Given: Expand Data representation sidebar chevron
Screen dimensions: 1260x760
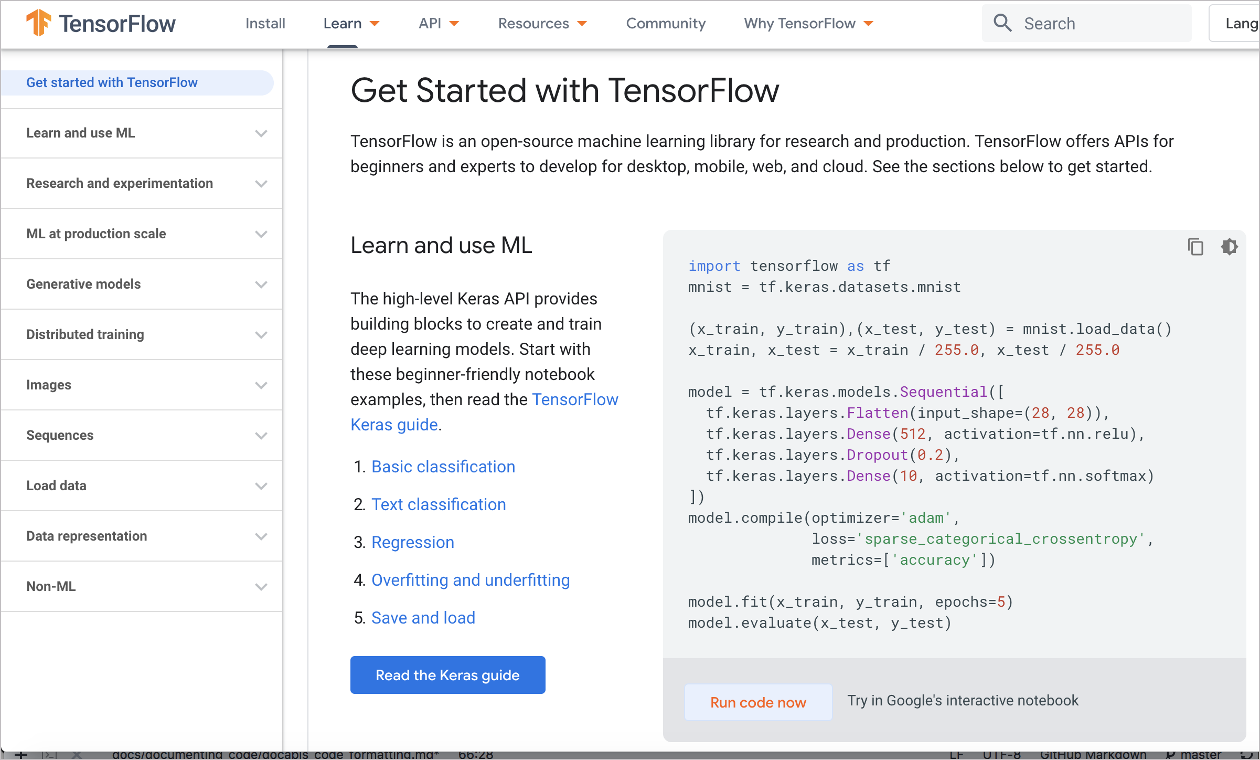Looking at the screenshot, I should pos(261,536).
